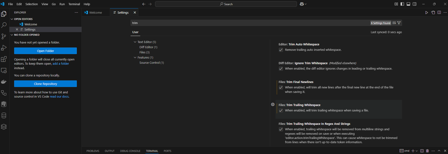This screenshot has width=448, height=154.
Task: Open the Terminal menu
Action: 74,4
